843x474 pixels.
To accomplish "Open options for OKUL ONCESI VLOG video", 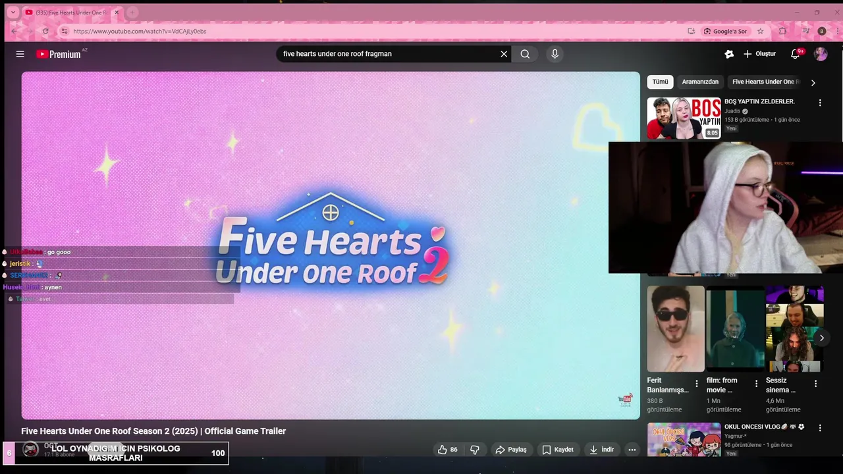I will point(820,428).
